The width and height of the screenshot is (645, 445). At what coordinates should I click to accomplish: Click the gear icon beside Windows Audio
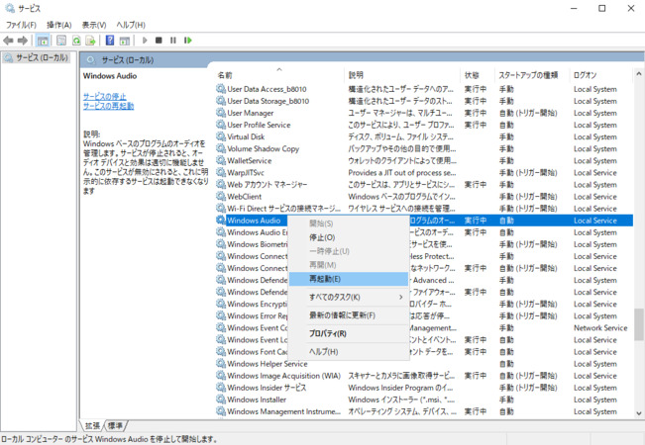tap(221, 221)
